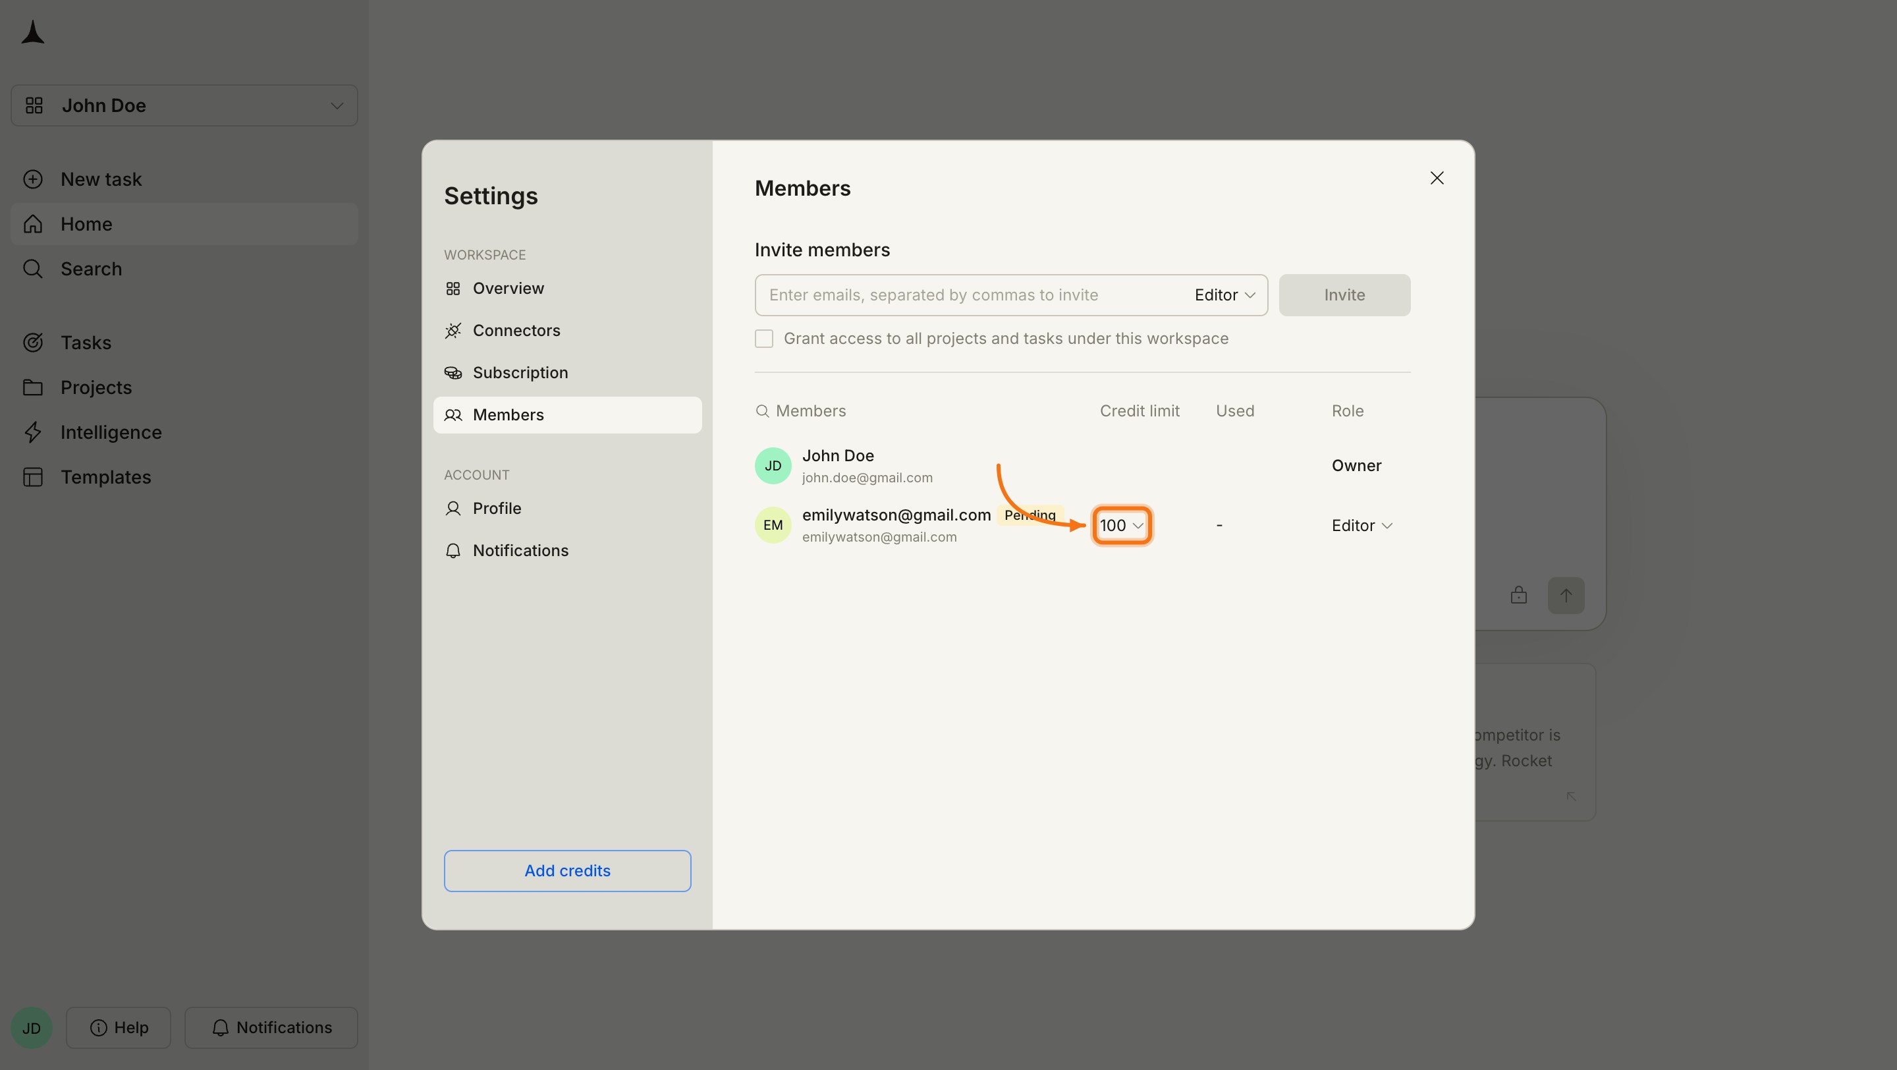Go to Home in the left sidebar
The height and width of the screenshot is (1070, 1897).
184,224
